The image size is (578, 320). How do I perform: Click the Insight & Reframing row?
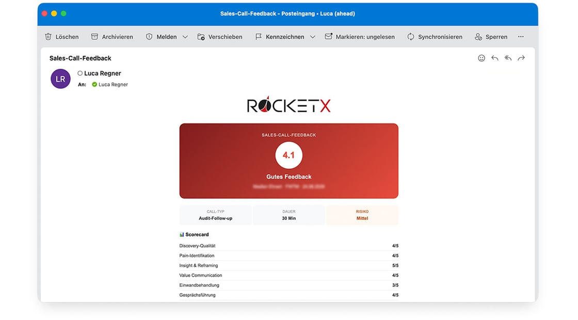click(x=288, y=265)
